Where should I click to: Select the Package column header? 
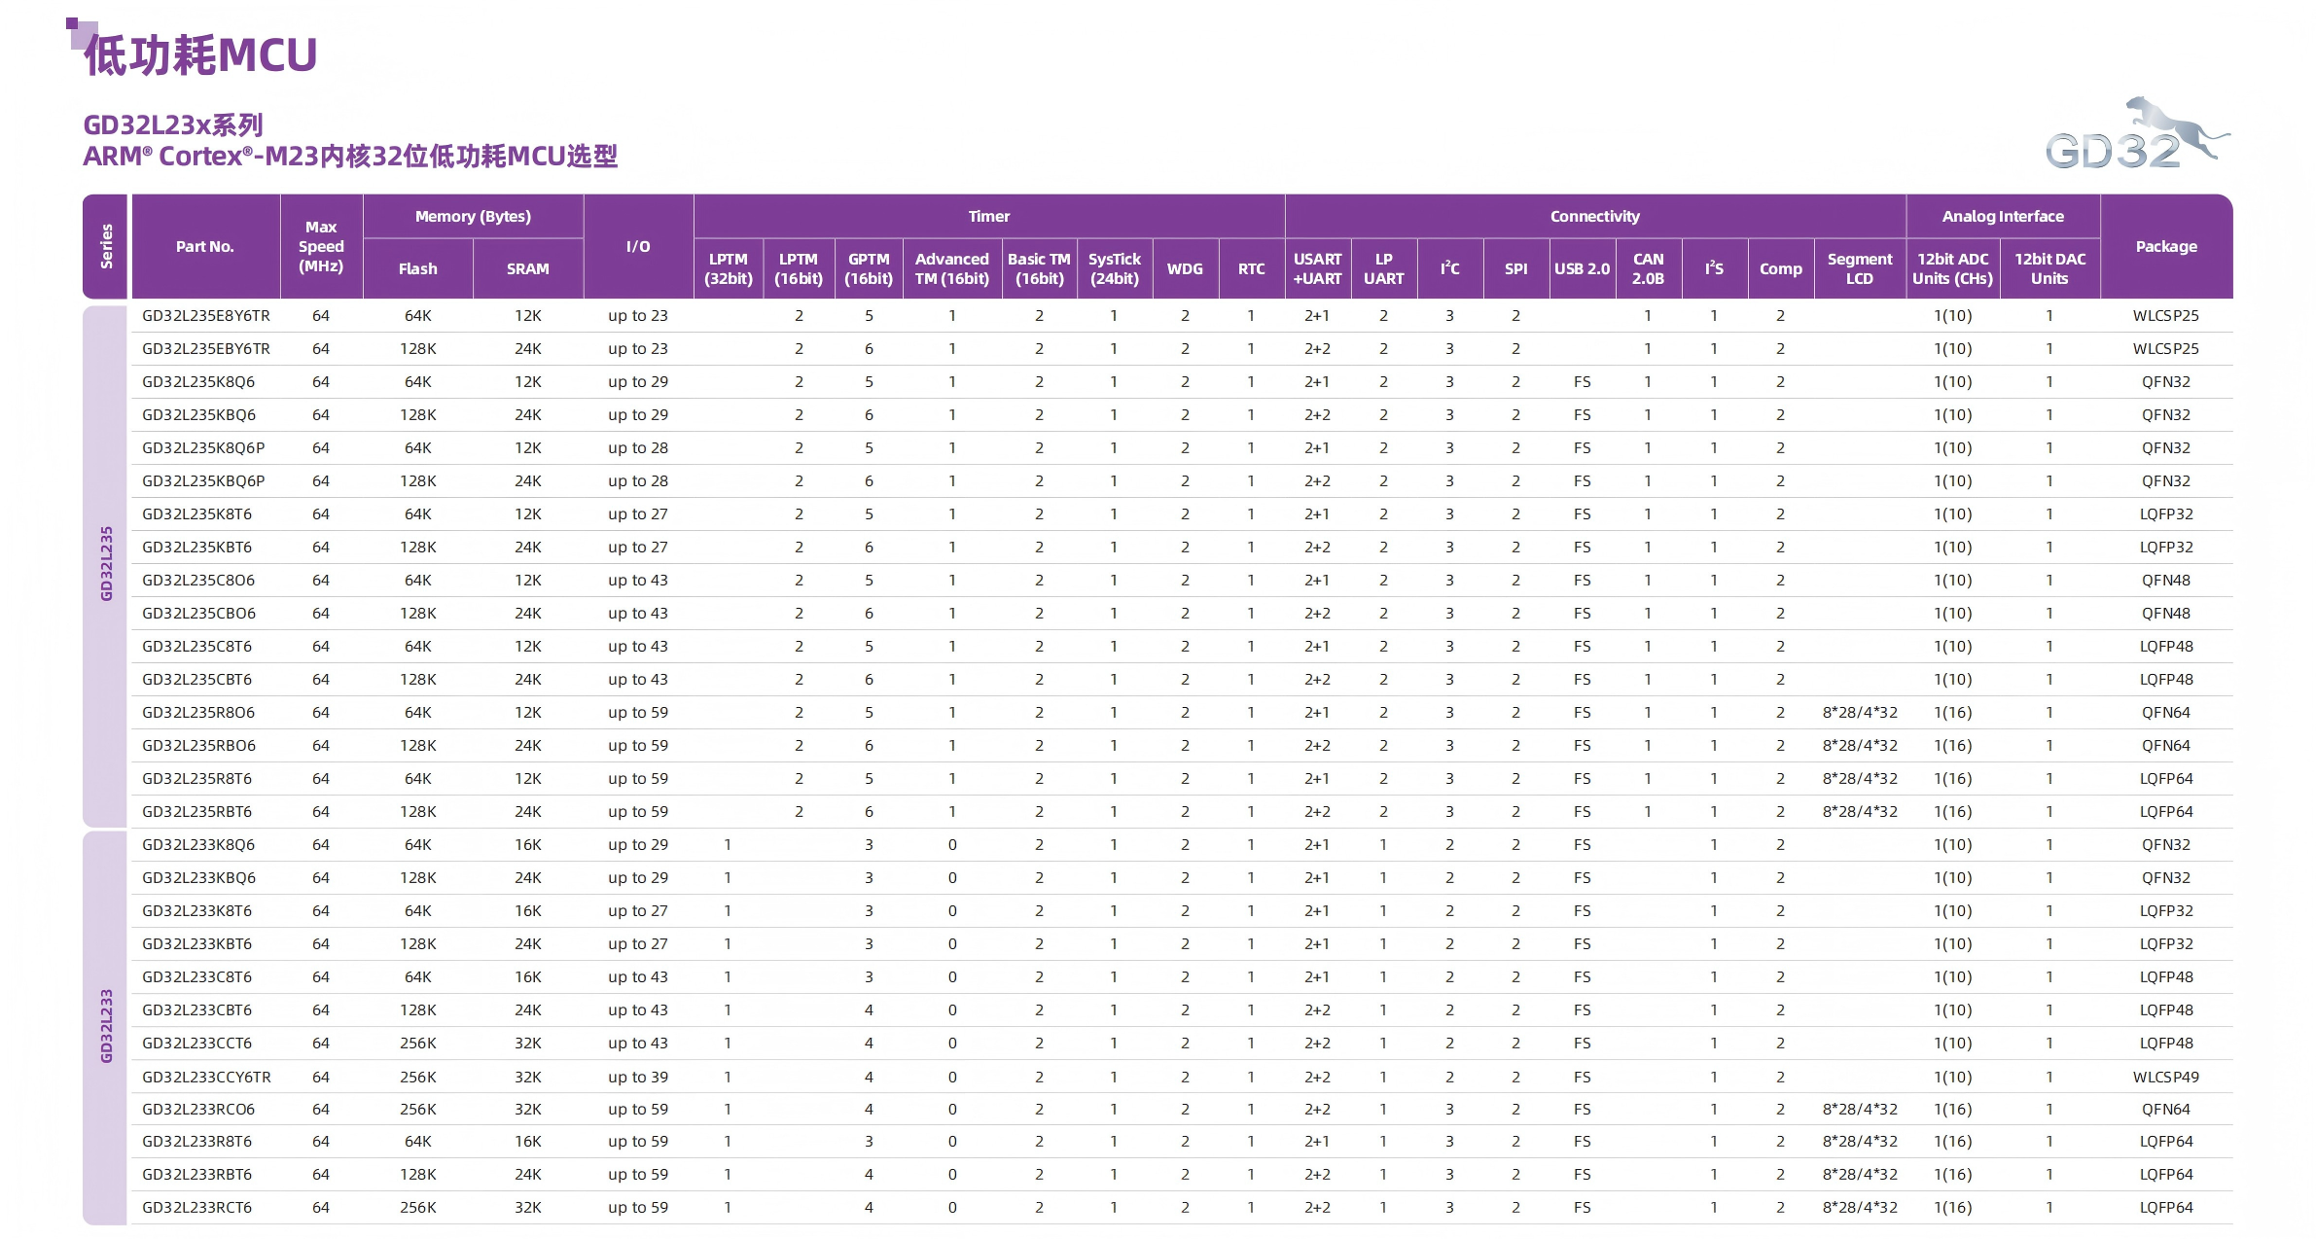[x=2165, y=246]
